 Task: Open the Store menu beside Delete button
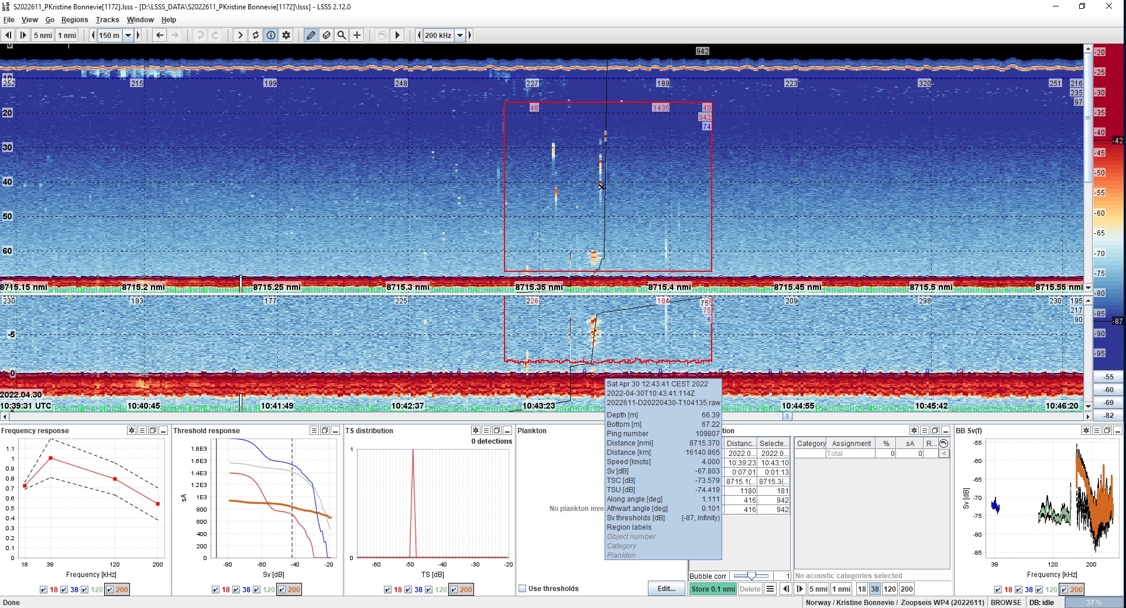[x=770, y=589]
